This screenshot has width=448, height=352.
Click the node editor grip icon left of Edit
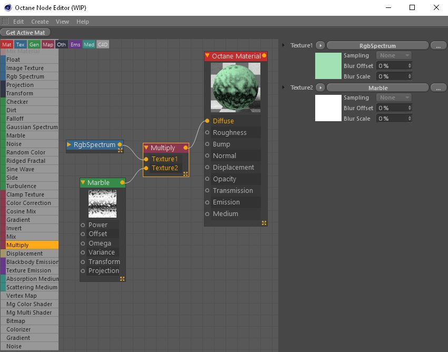point(5,22)
